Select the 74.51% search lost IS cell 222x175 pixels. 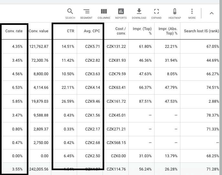(x=213, y=87)
